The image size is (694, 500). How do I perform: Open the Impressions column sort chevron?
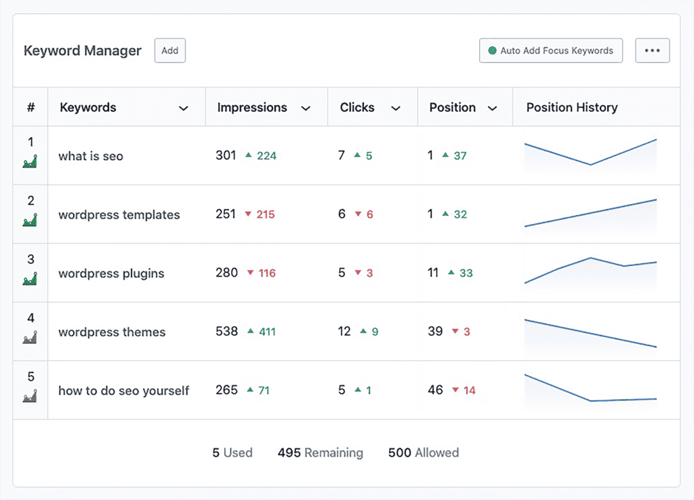point(306,108)
